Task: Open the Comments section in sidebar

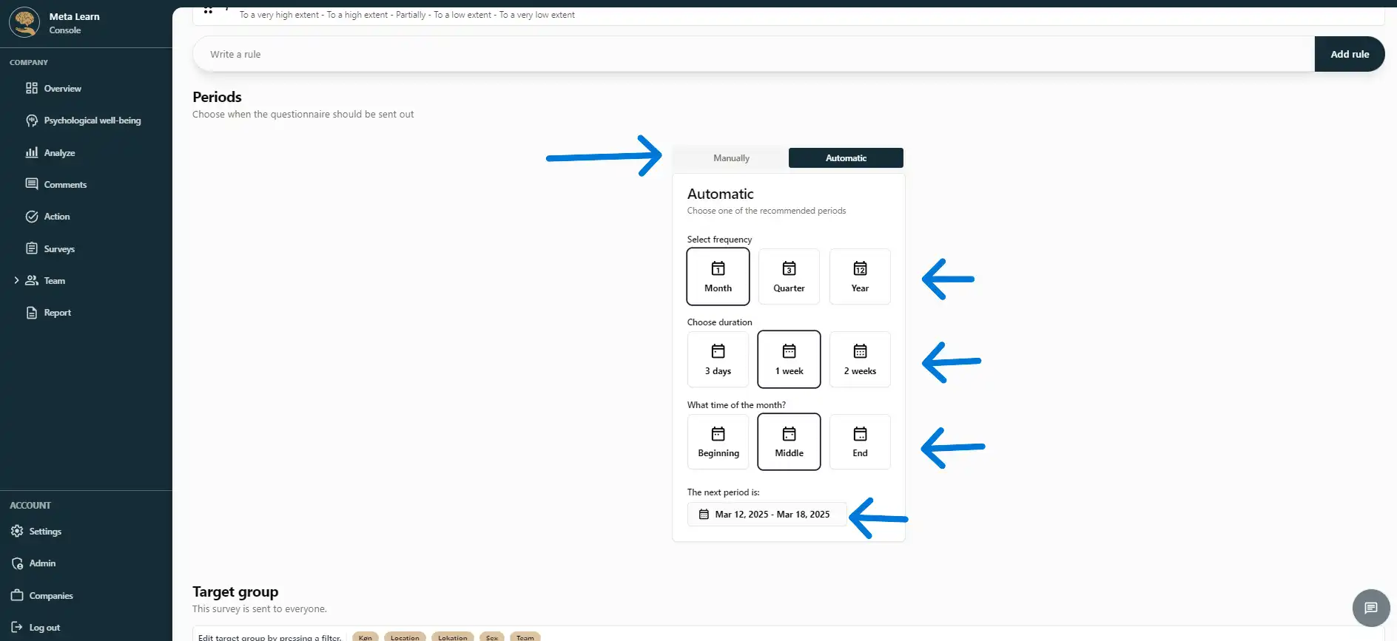Action: pos(65,185)
